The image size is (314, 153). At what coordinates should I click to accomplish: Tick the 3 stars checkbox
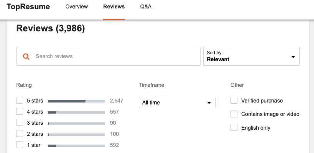[20, 122]
